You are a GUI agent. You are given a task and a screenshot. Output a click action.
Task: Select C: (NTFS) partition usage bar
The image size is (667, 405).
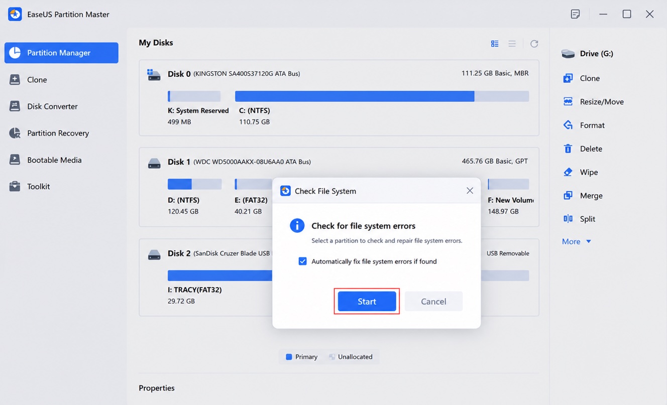pyautogui.click(x=382, y=96)
